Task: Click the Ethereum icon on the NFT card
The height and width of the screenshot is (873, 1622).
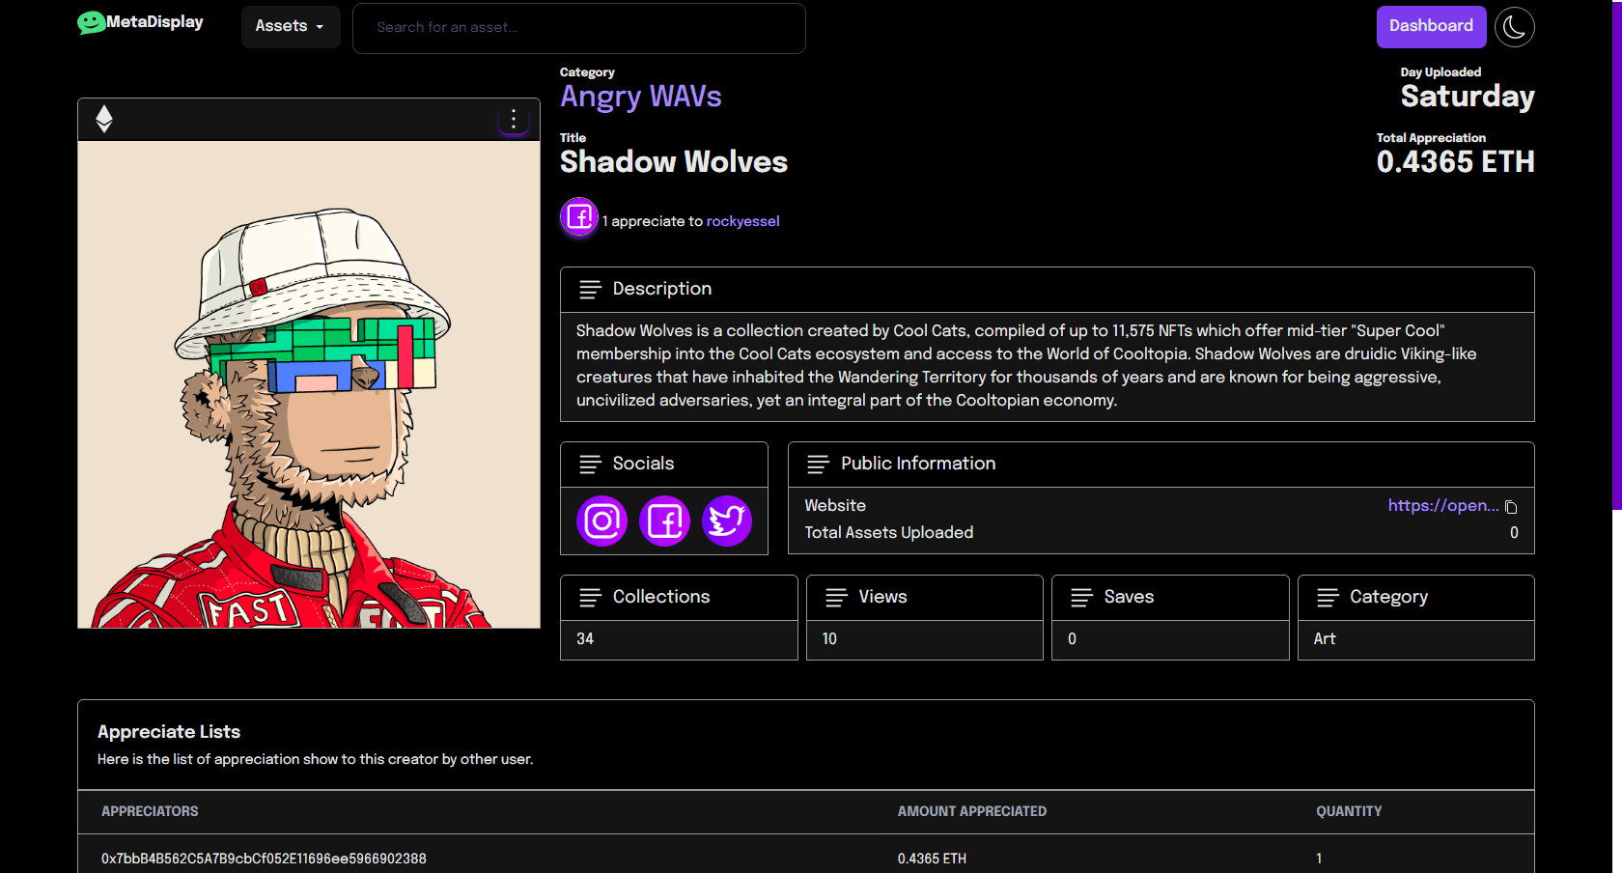Action: [104, 119]
